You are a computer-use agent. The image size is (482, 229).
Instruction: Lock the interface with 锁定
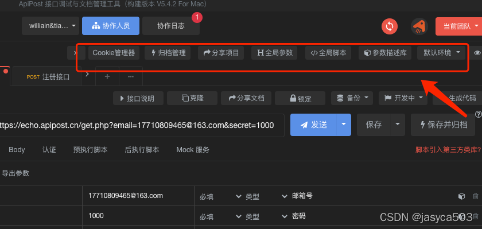[300, 98]
